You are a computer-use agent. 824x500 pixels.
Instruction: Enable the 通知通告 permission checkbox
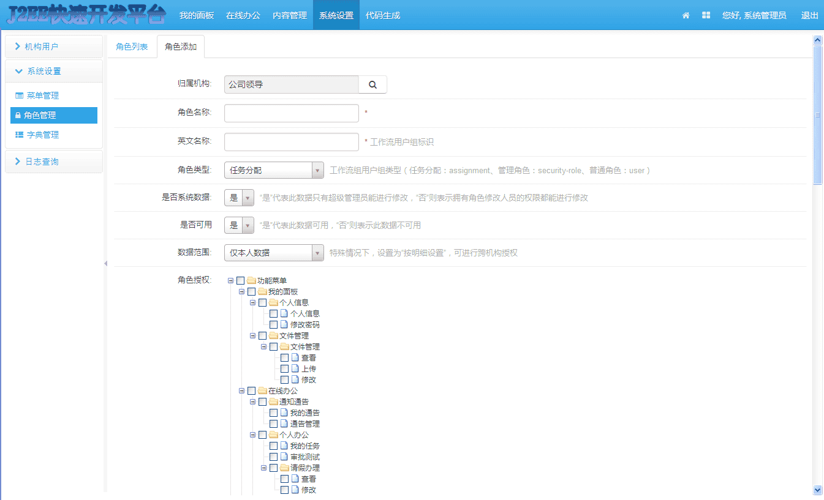coord(263,401)
